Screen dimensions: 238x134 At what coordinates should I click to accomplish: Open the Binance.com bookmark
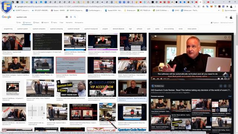coord(130,10)
